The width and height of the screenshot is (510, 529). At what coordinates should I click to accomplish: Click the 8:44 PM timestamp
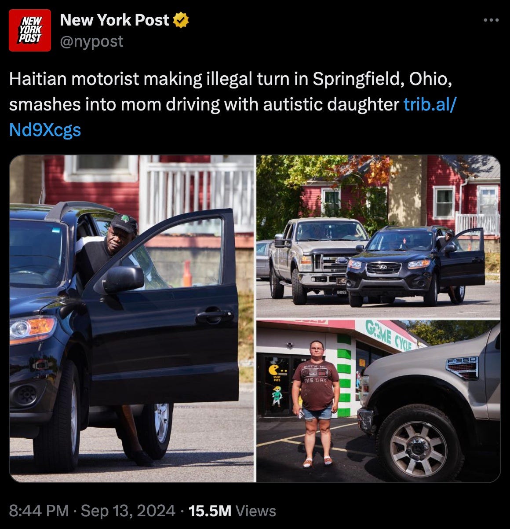tap(39, 511)
